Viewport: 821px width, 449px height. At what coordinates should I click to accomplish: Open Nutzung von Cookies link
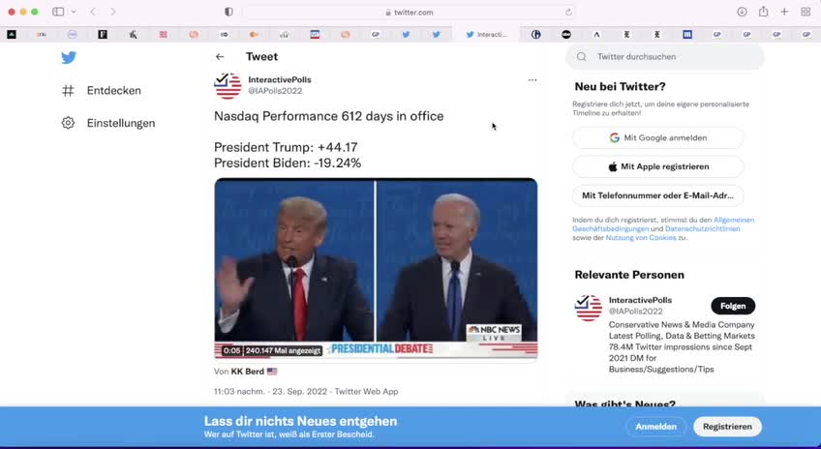641,238
